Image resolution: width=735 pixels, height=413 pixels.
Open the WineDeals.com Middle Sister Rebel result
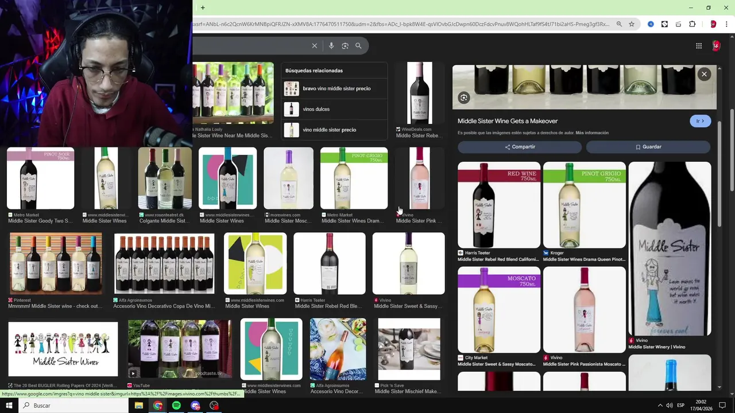(x=419, y=93)
